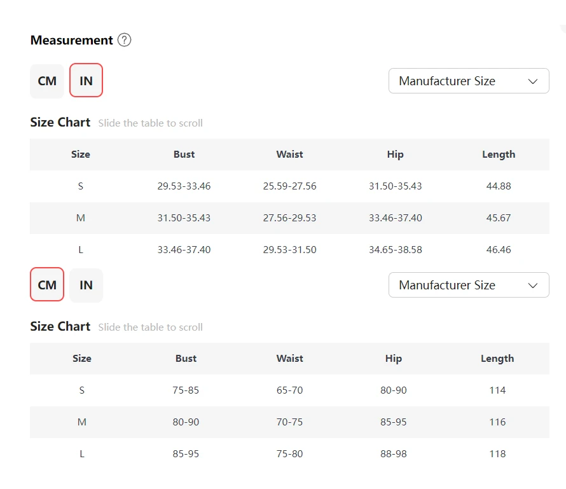Switch upper size chart to CM units
Image resolution: width=566 pixels, height=489 pixels.
[x=47, y=81]
